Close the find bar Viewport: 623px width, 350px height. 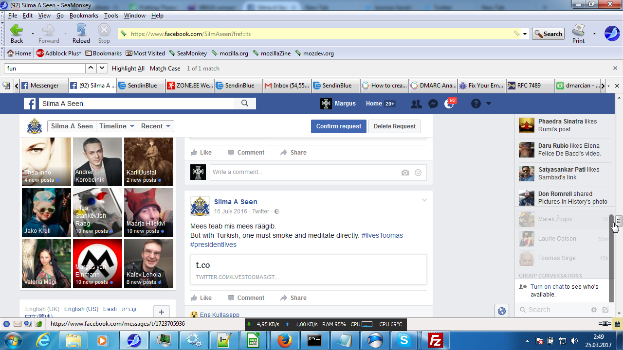tap(615, 69)
